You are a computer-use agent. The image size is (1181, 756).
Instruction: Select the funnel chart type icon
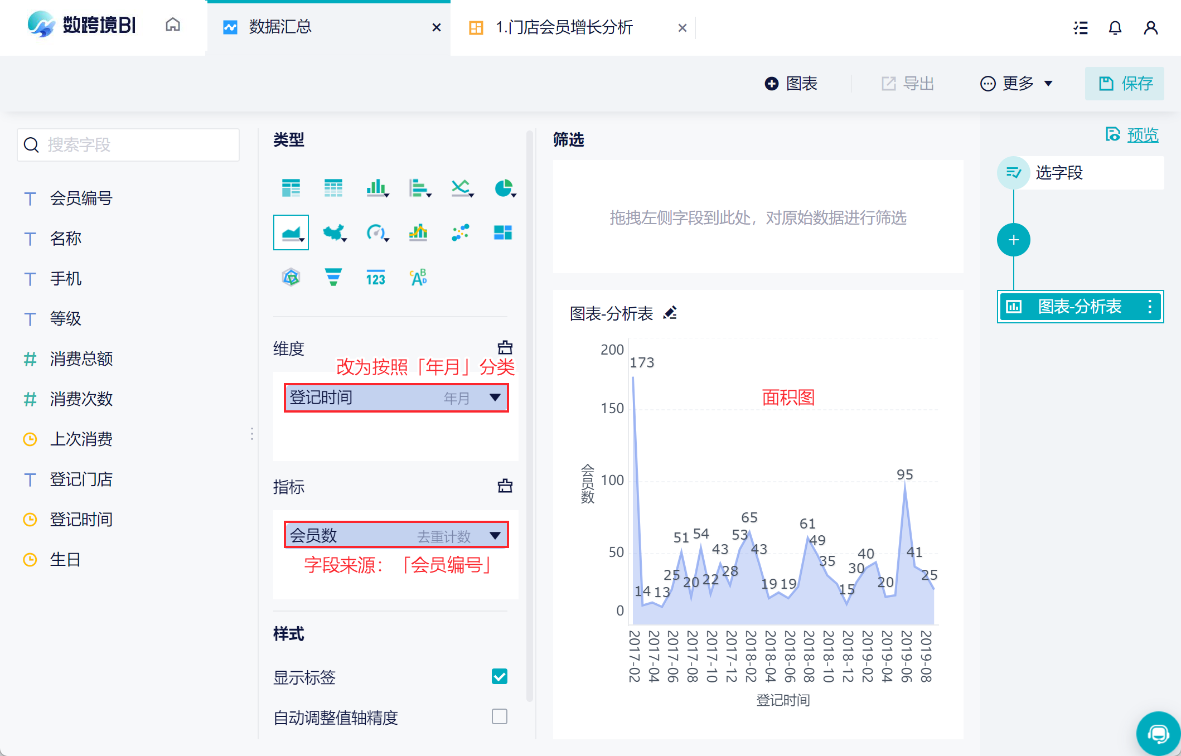coord(333,277)
